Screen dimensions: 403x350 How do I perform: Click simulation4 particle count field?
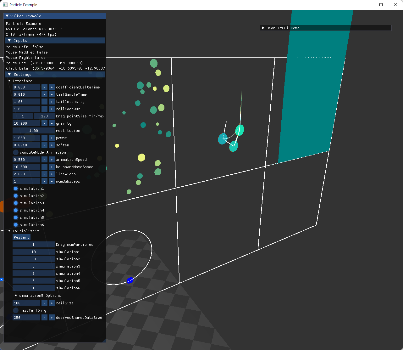pyautogui.click(x=34, y=274)
